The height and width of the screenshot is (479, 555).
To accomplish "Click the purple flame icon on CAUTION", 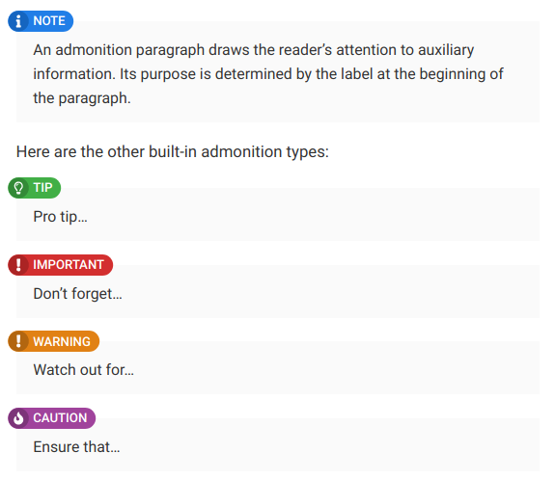I will point(18,418).
